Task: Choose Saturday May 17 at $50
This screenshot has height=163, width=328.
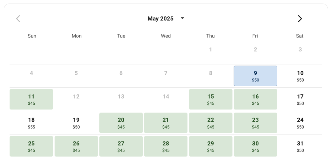Action: tap(300, 99)
